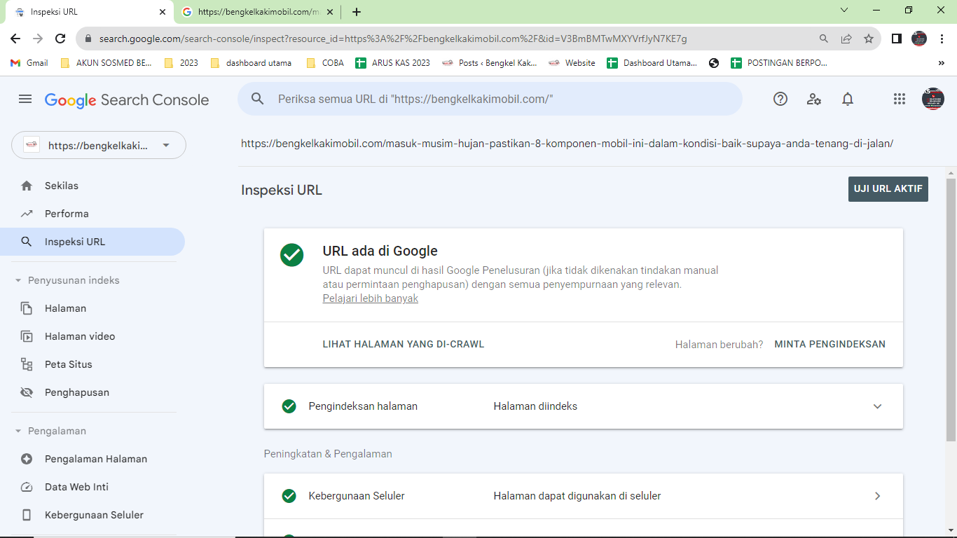Open the main hamburger menu

25,99
